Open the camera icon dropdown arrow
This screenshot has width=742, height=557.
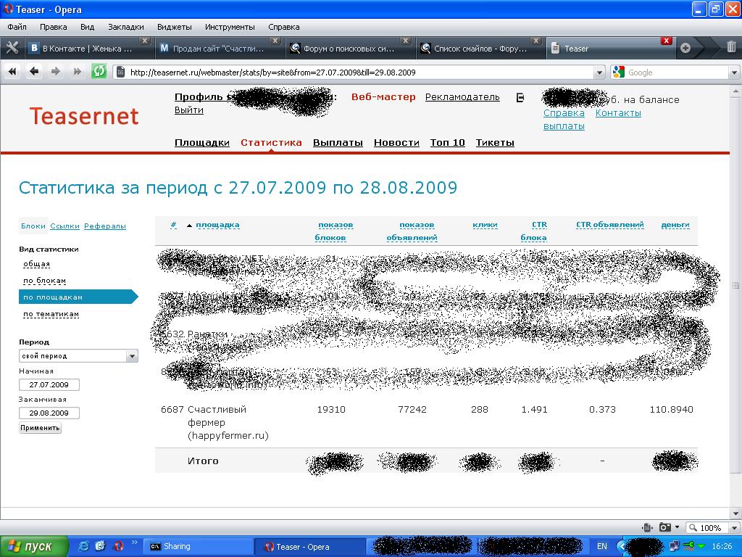(678, 527)
